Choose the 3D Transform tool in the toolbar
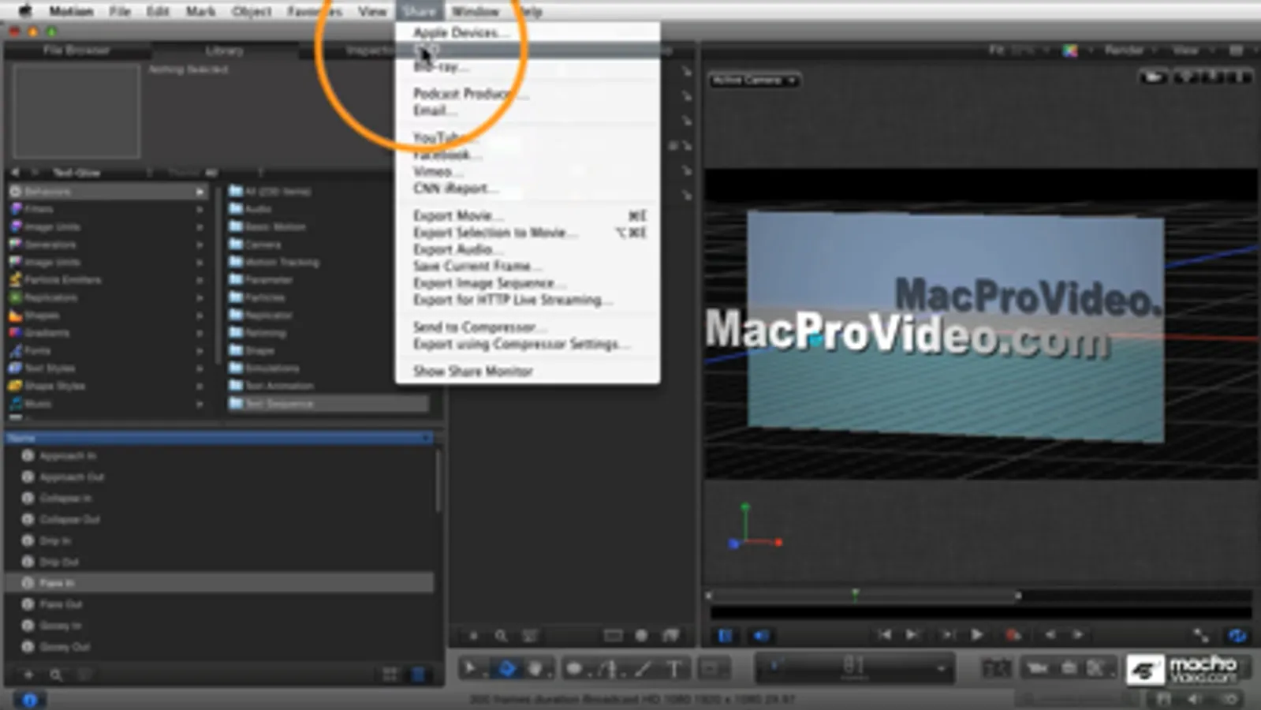The width and height of the screenshot is (1261, 710). pyautogui.click(x=507, y=669)
